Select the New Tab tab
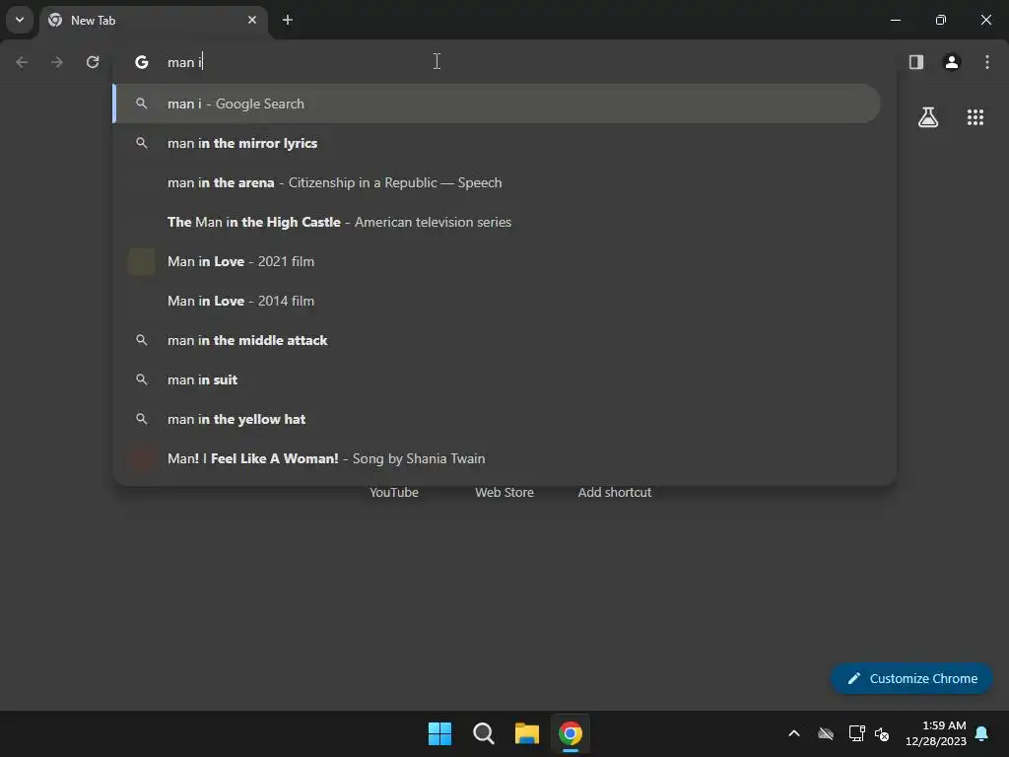This screenshot has height=757, width=1009. [155, 20]
